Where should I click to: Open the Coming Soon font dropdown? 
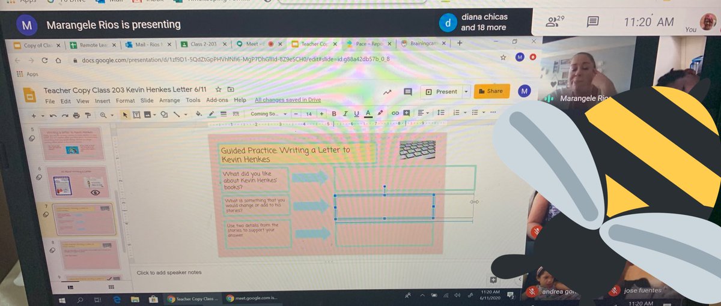[269, 114]
